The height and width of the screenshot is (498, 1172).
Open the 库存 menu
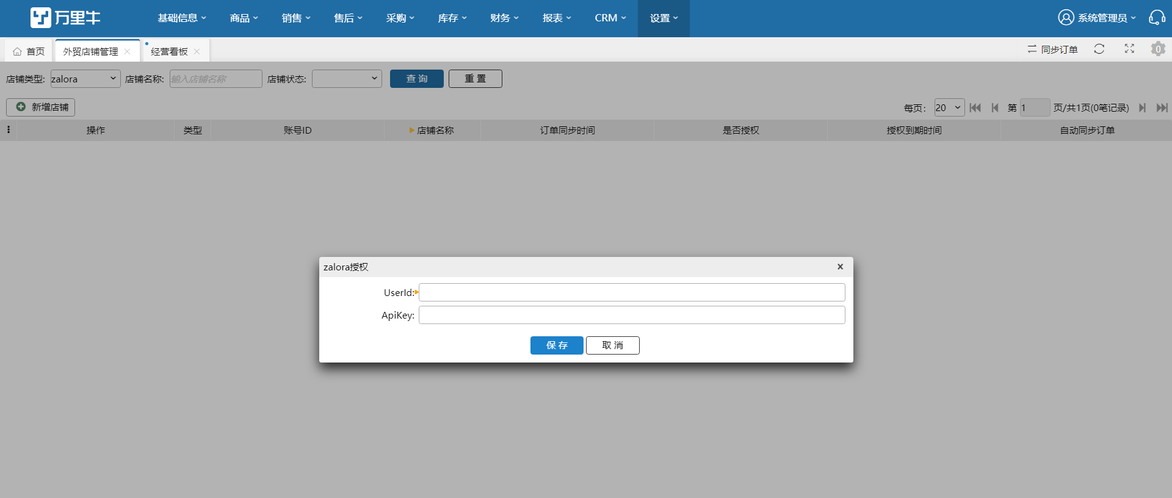(452, 18)
